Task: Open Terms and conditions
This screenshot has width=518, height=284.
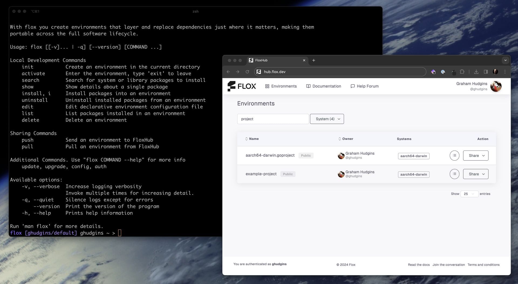Action: click(483, 265)
